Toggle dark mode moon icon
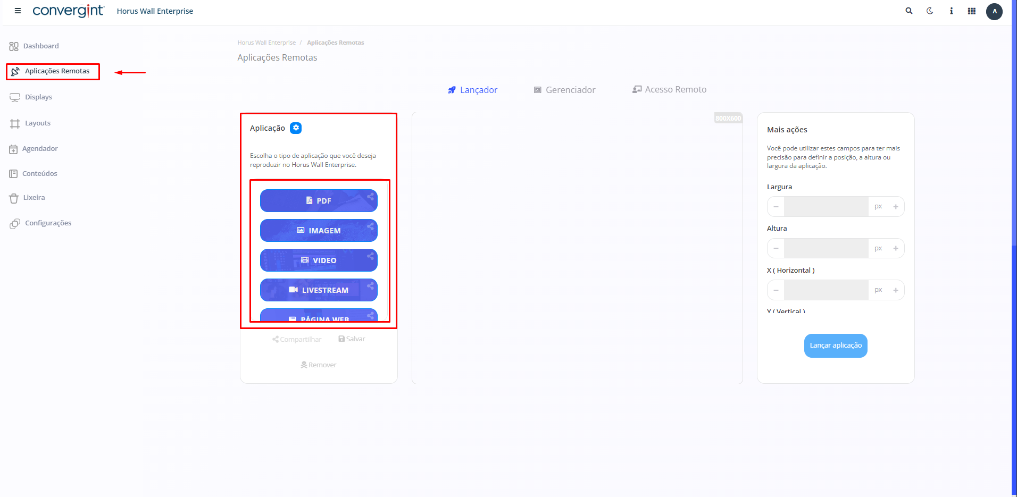Viewport: 1017px width, 497px height. [x=930, y=11]
